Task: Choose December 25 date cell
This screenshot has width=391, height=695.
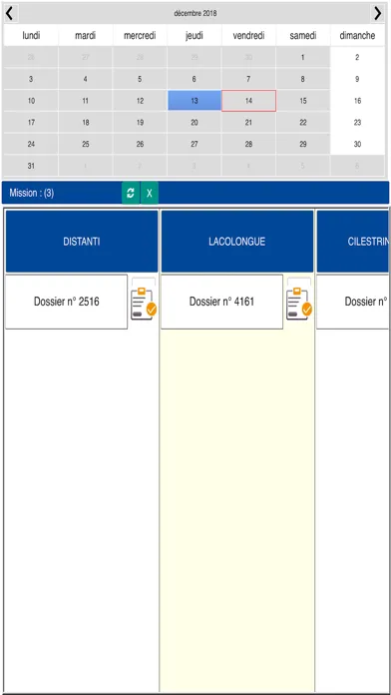Action: 86,144
